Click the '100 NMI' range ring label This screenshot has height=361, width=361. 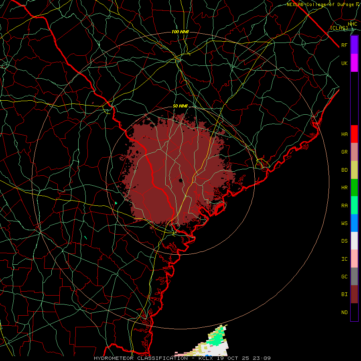click(x=180, y=32)
